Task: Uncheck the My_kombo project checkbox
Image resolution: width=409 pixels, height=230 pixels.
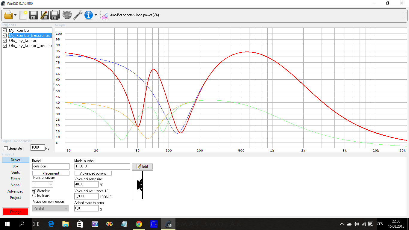Action: (x=4, y=31)
